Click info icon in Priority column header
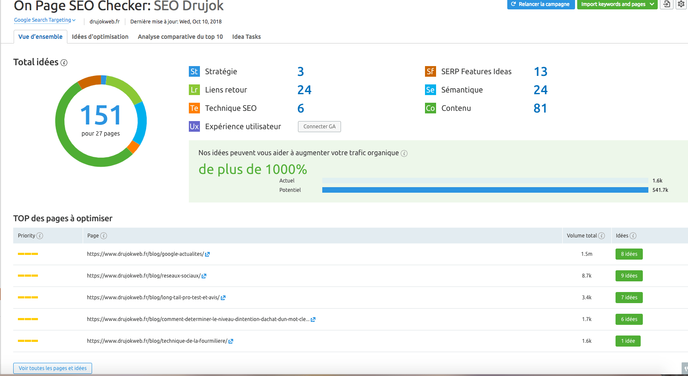Image resolution: width=688 pixels, height=376 pixels. coord(40,236)
